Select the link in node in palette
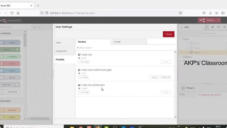 pyautogui.click(x=10, y=78)
